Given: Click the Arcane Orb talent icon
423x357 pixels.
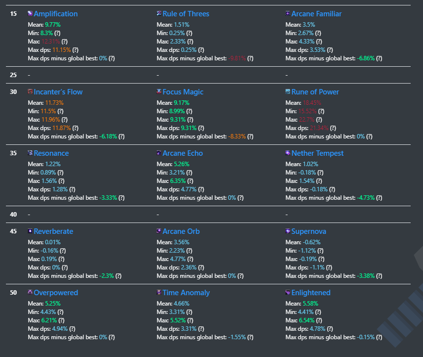Looking at the screenshot, I should [x=159, y=231].
